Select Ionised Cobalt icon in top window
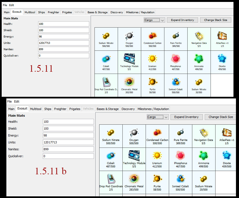The width and height of the screenshot is (239, 198). tap(176, 82)
